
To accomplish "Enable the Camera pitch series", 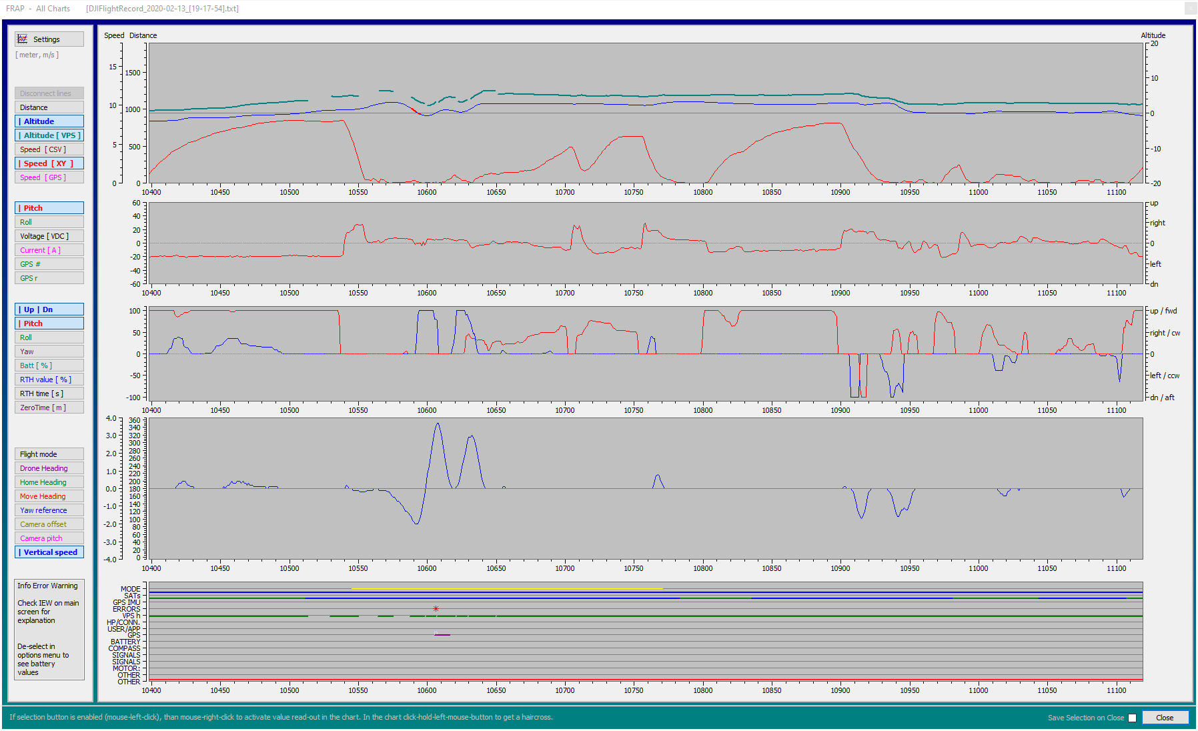I will [x=49, y=538].
